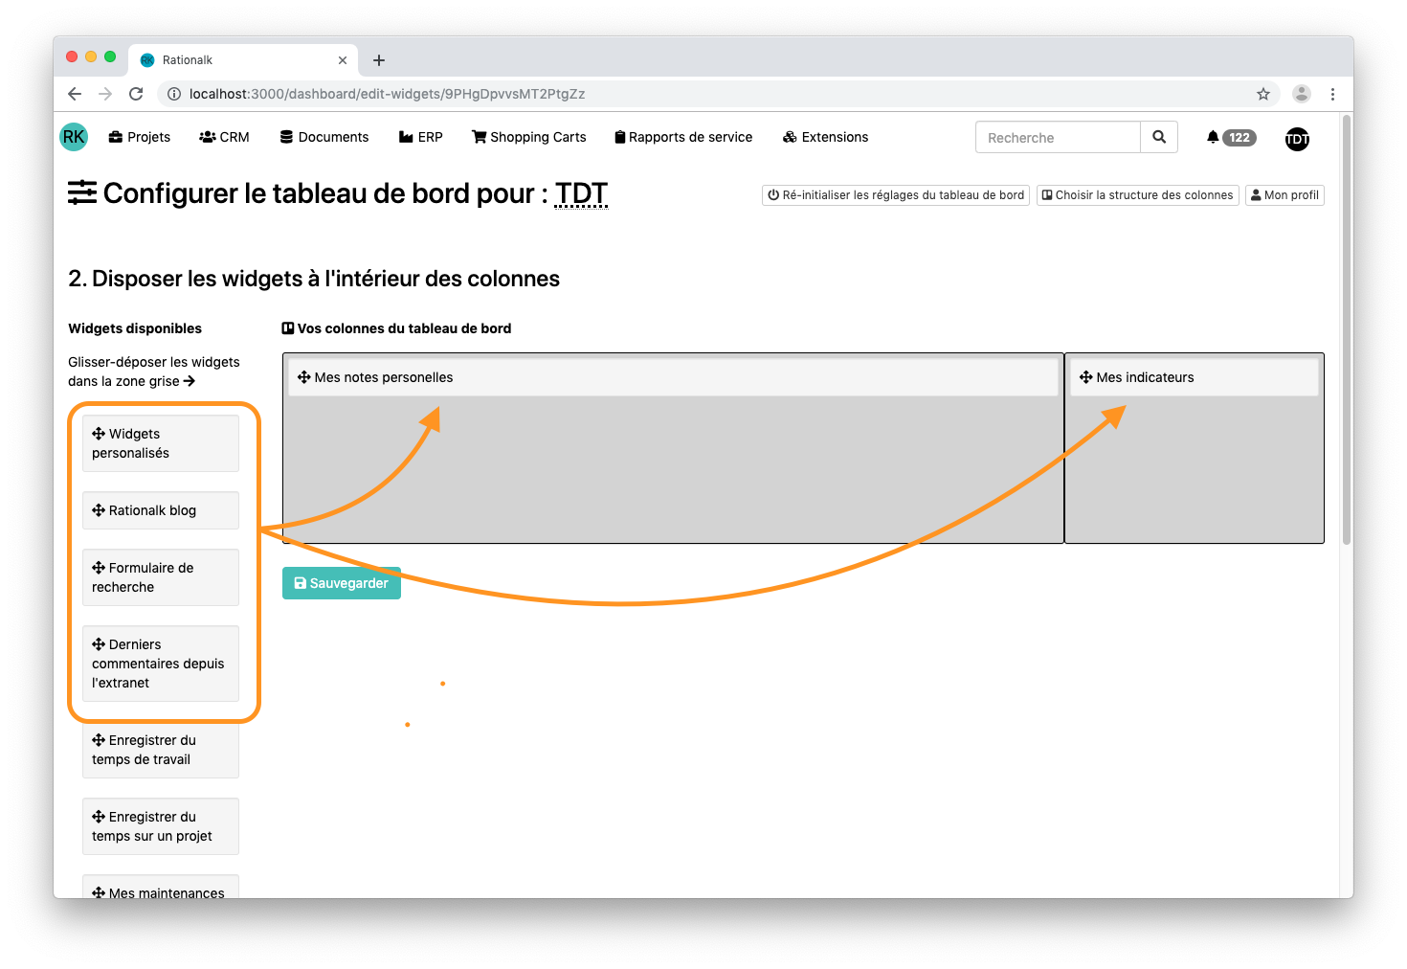1407x969 pixels.
Task: Open the CRM menu item
Action: click(x=224, y=137)
